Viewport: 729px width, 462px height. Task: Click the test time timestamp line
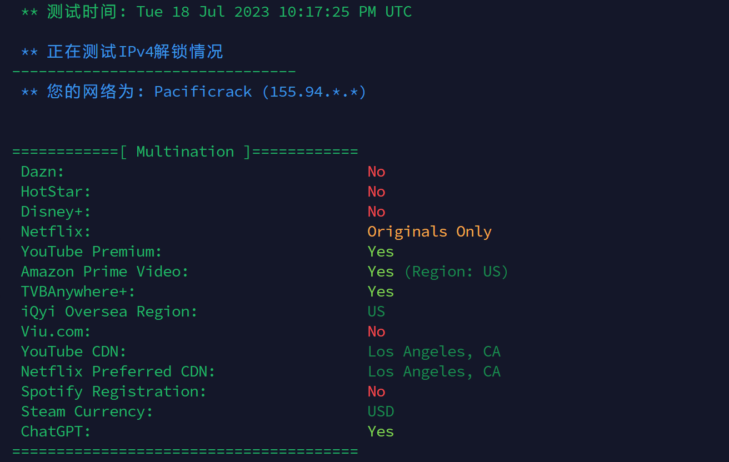click(x=217, y=12)
